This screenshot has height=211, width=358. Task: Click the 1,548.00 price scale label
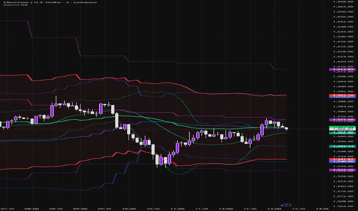coord(343,152)
